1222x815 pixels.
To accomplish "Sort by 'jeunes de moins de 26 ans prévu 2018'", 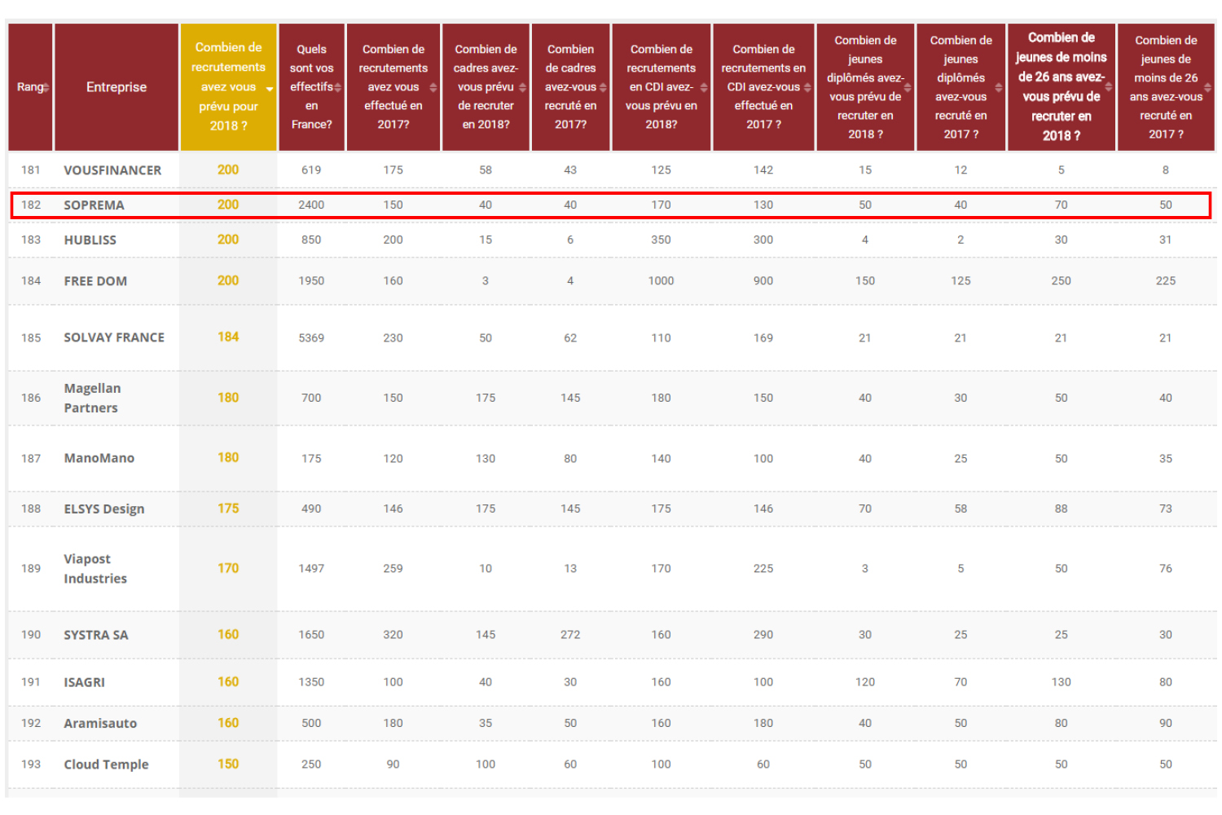I will tap(1062, 87).
